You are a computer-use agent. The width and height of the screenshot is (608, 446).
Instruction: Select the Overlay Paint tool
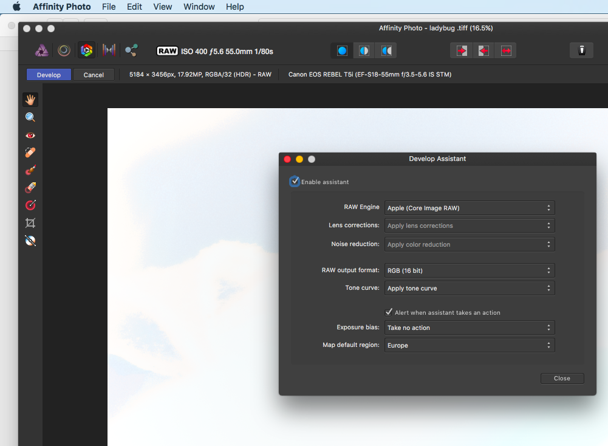[30, 170]
